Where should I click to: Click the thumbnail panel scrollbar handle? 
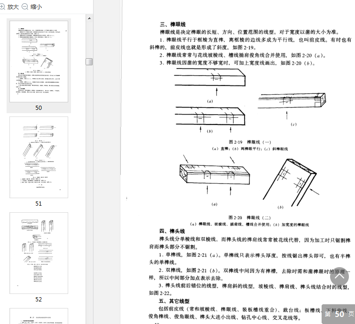pyautogui.click(x=89, y=62)
